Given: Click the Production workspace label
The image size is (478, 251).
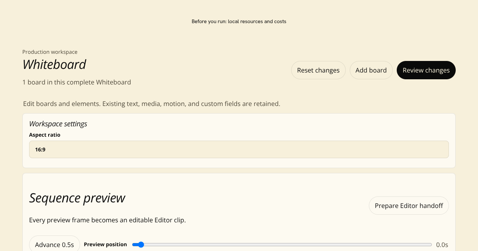Looking at the screenshot, I should tap(50, 52).
